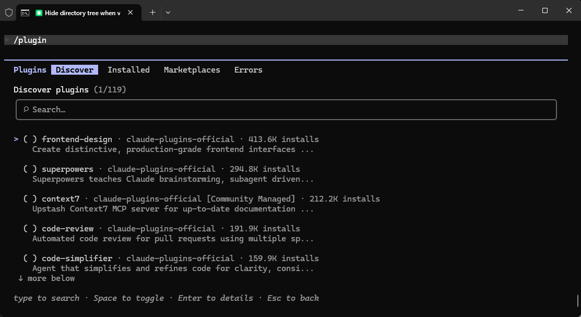Toggle the code-review plugin checkbox
Screen dimensions: 581x317
pyautogui.click(x=30, y=229)
